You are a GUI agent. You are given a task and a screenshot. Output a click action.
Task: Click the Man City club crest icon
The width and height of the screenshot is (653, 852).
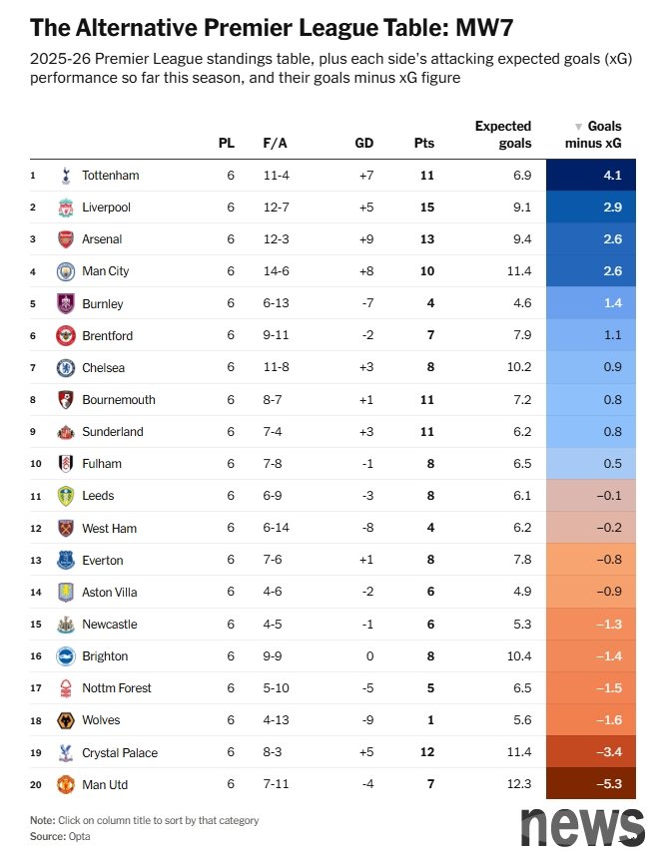(66, 271)
